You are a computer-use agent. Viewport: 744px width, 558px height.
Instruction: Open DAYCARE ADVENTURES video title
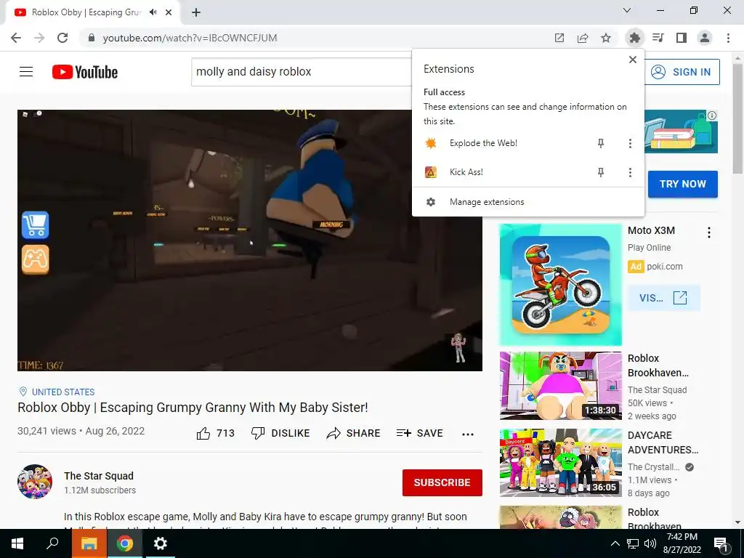[x=663, y=442]
